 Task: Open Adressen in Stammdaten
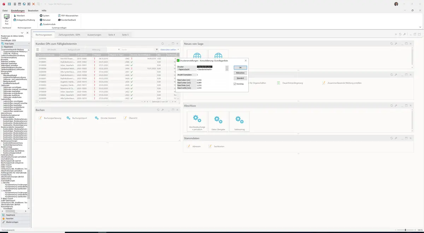(x=194, y=147)
